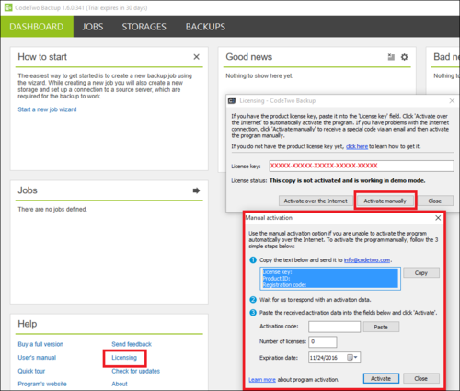Open Good news settings gear
Viewport: 460px width, 391px height.
(405, 57)
